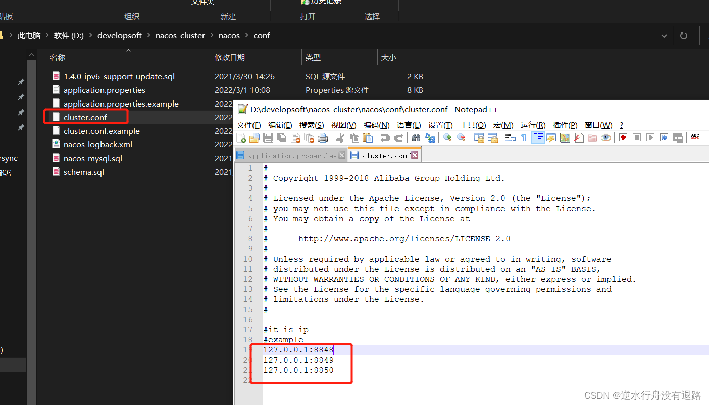Toggle synchronized horizontal scrolling

coord(492,137)
